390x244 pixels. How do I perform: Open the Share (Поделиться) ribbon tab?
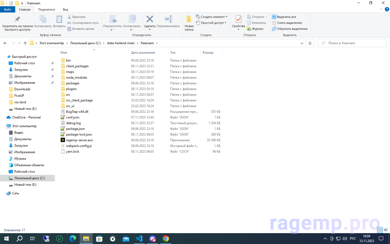(x=47, y=9)
